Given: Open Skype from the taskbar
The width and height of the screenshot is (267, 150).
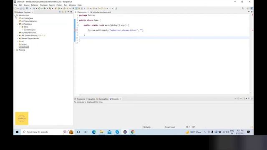Looking at the screenshot, I should (x=117, y=132).
